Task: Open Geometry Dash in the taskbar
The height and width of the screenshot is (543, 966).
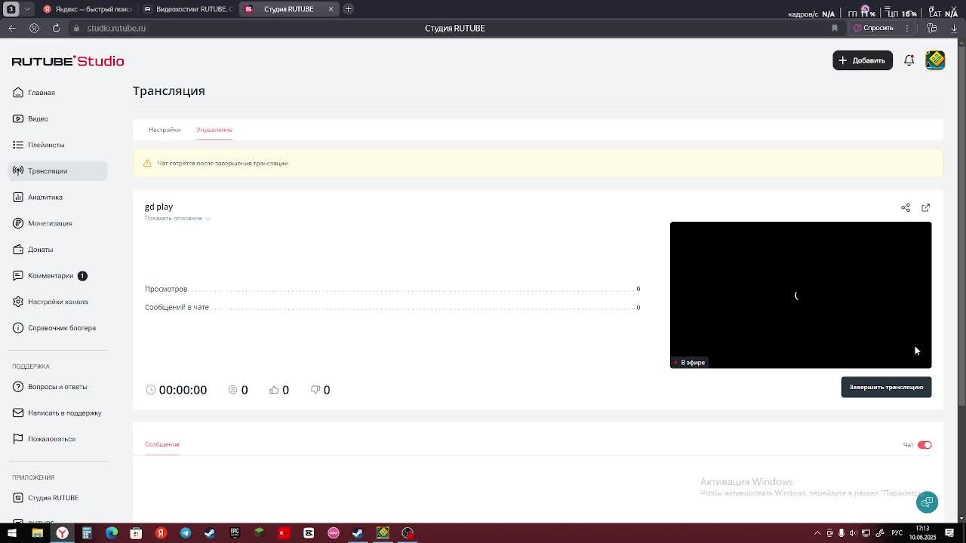Action: (383, 533)
